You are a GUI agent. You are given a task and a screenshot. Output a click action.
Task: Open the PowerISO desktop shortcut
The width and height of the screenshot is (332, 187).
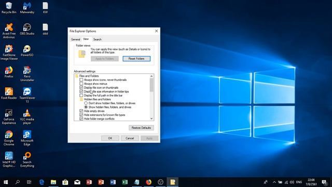click(x=27, y=51)
